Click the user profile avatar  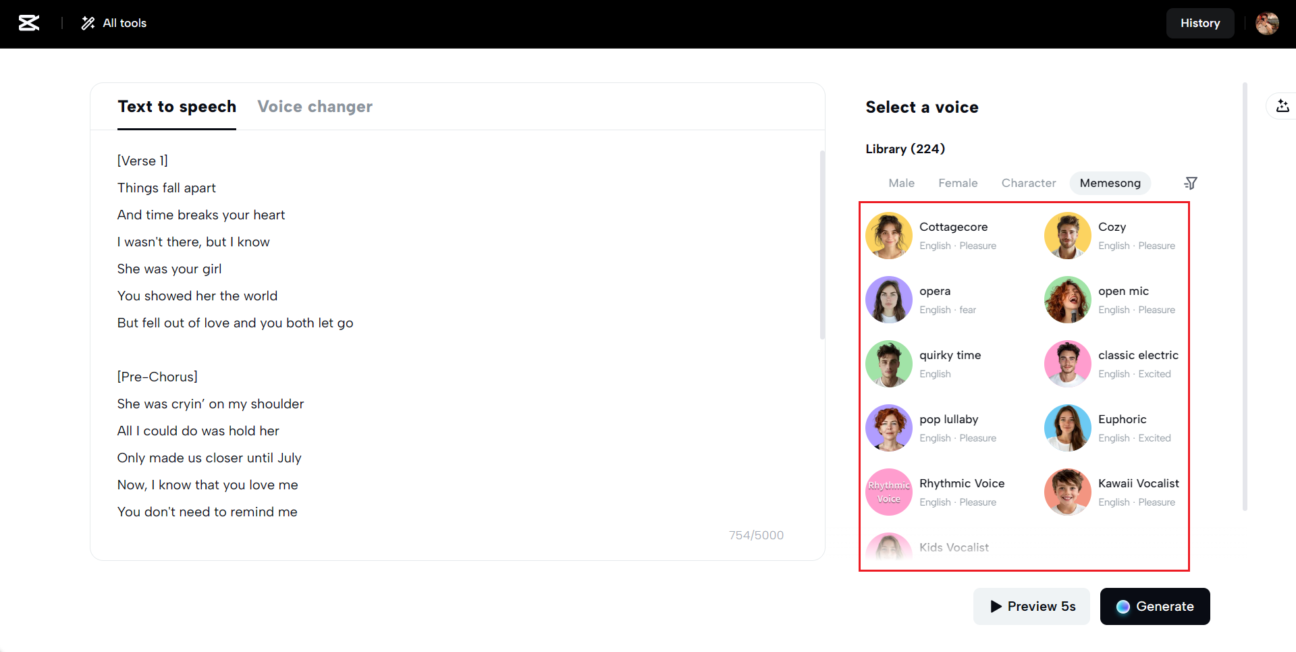1267,23
